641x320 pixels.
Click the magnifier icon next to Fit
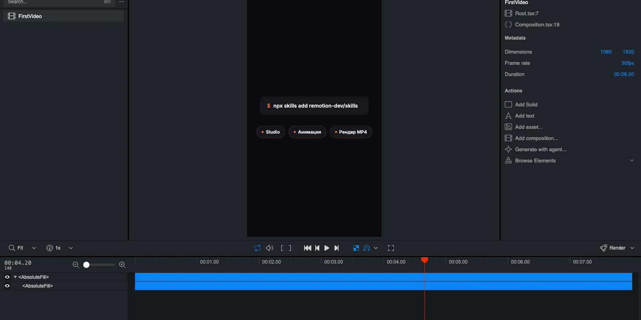[12, 248]
